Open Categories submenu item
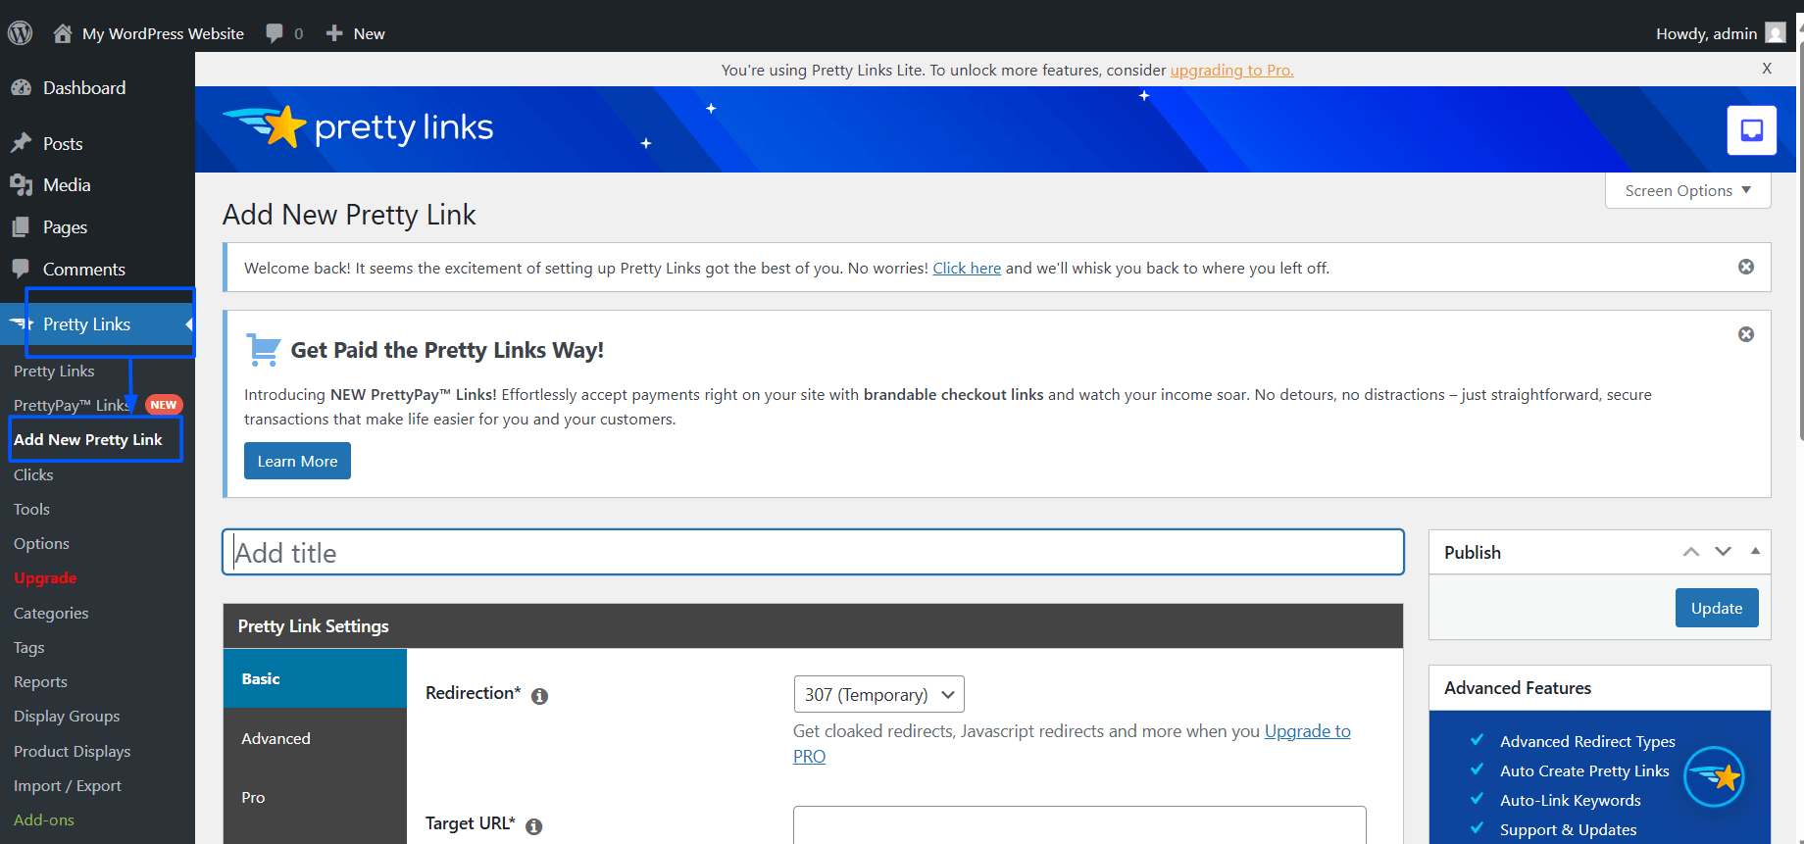Screen dimensions: 1804x844 [51, 613]
